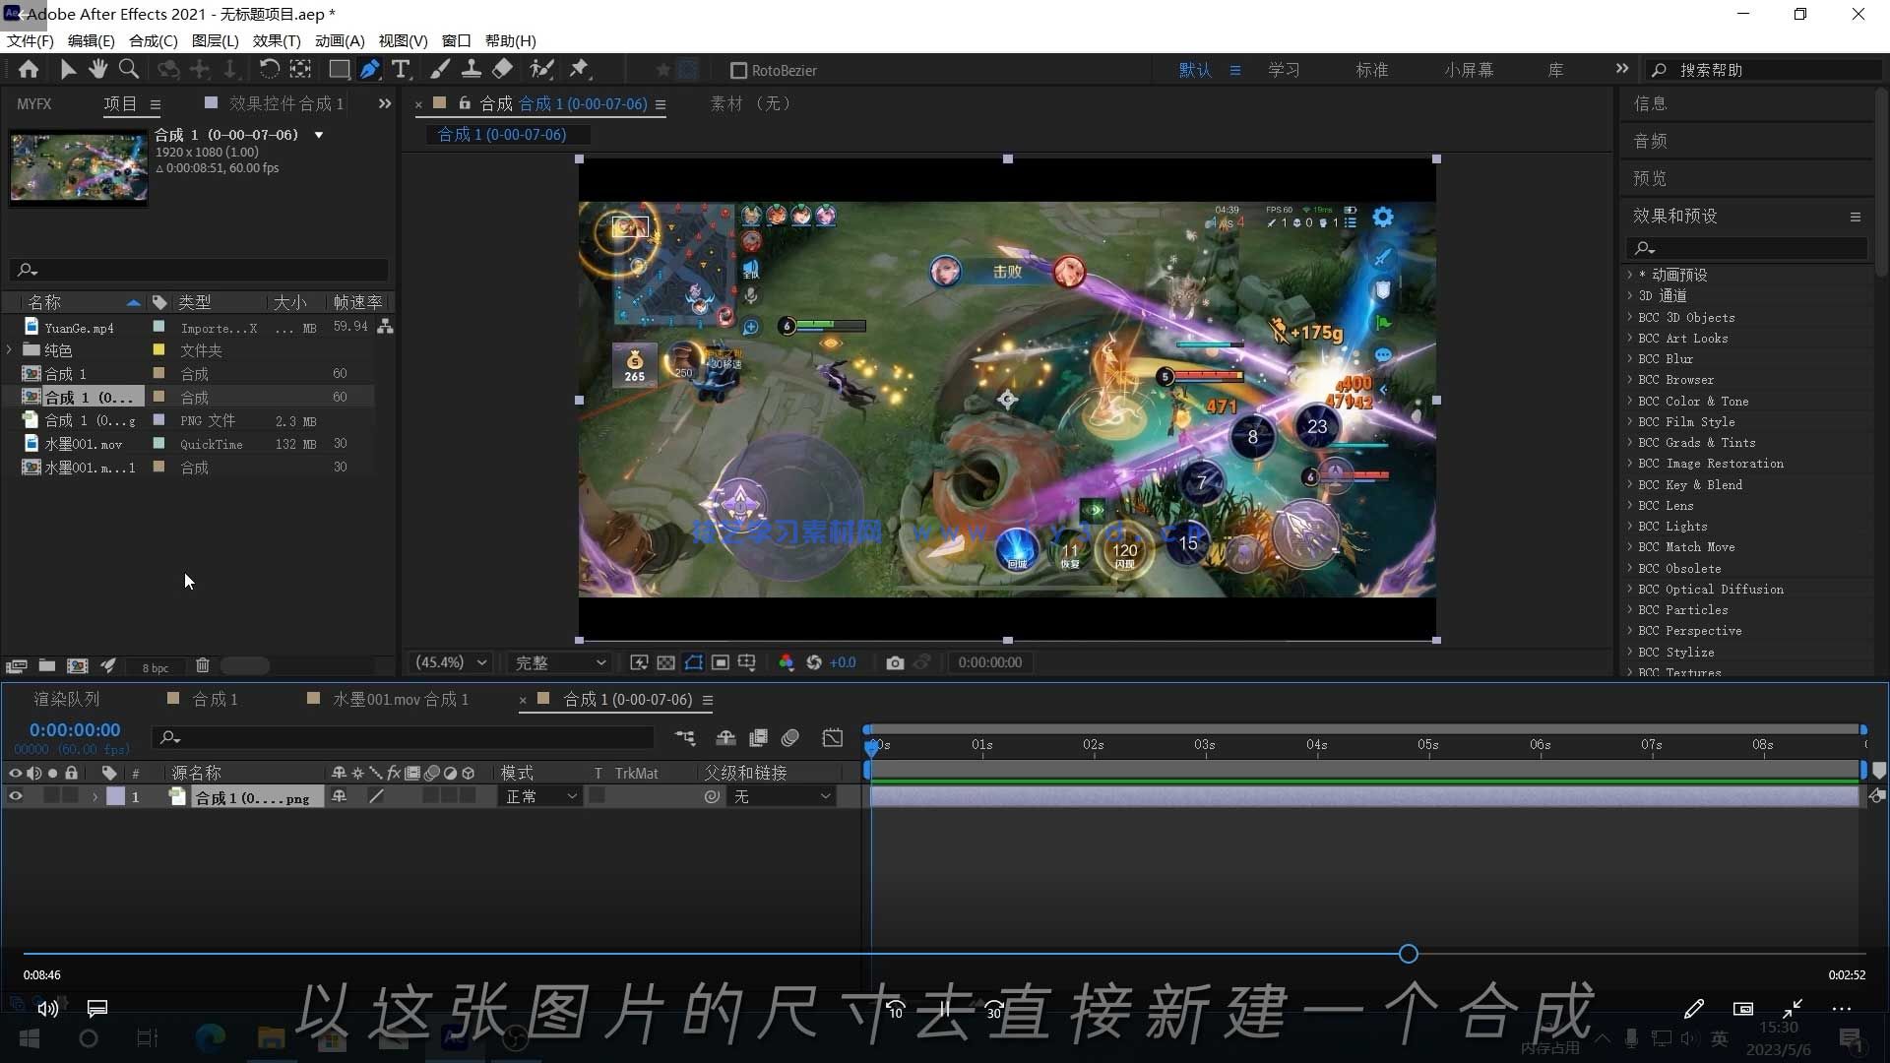Select the Pen tool in toolbar

coord(369,70)
